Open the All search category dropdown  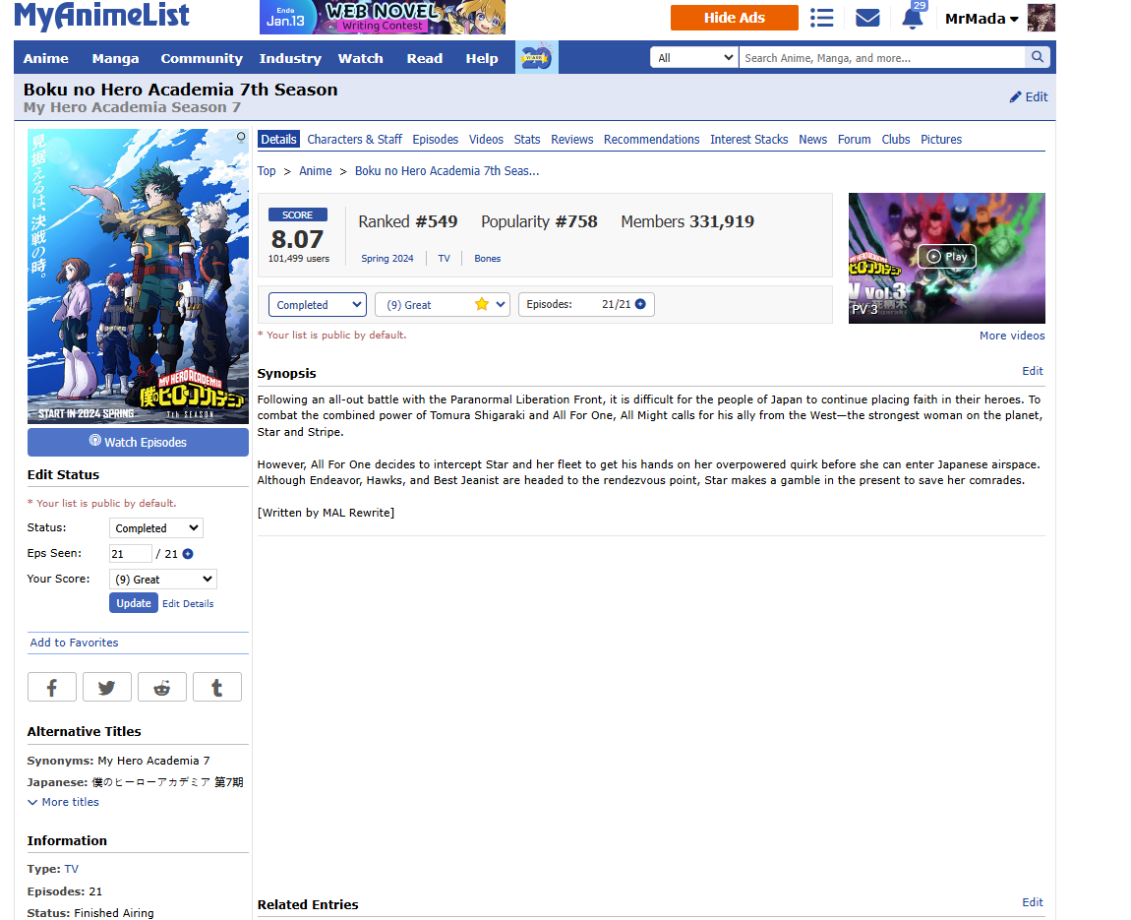(694, 58)
